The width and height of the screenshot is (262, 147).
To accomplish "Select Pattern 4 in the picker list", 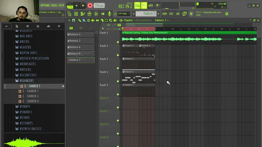I will (x=81, y=47).
